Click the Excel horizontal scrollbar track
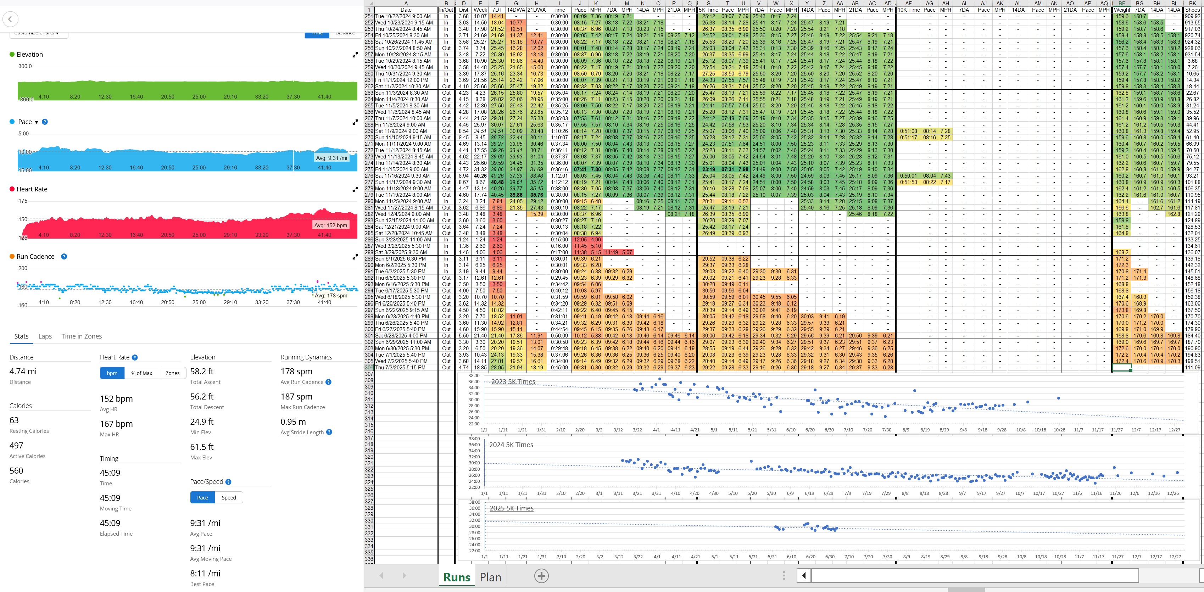 click(975, 575)
